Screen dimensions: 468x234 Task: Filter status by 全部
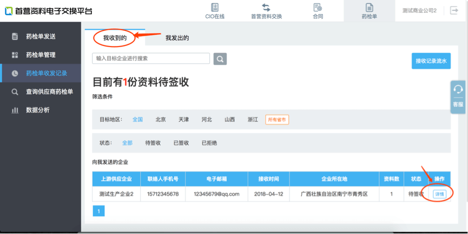pyautogui.click(x=127, y=143)
